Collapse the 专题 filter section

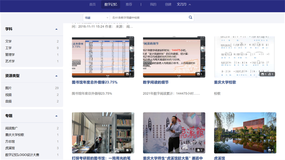point(56,116)
